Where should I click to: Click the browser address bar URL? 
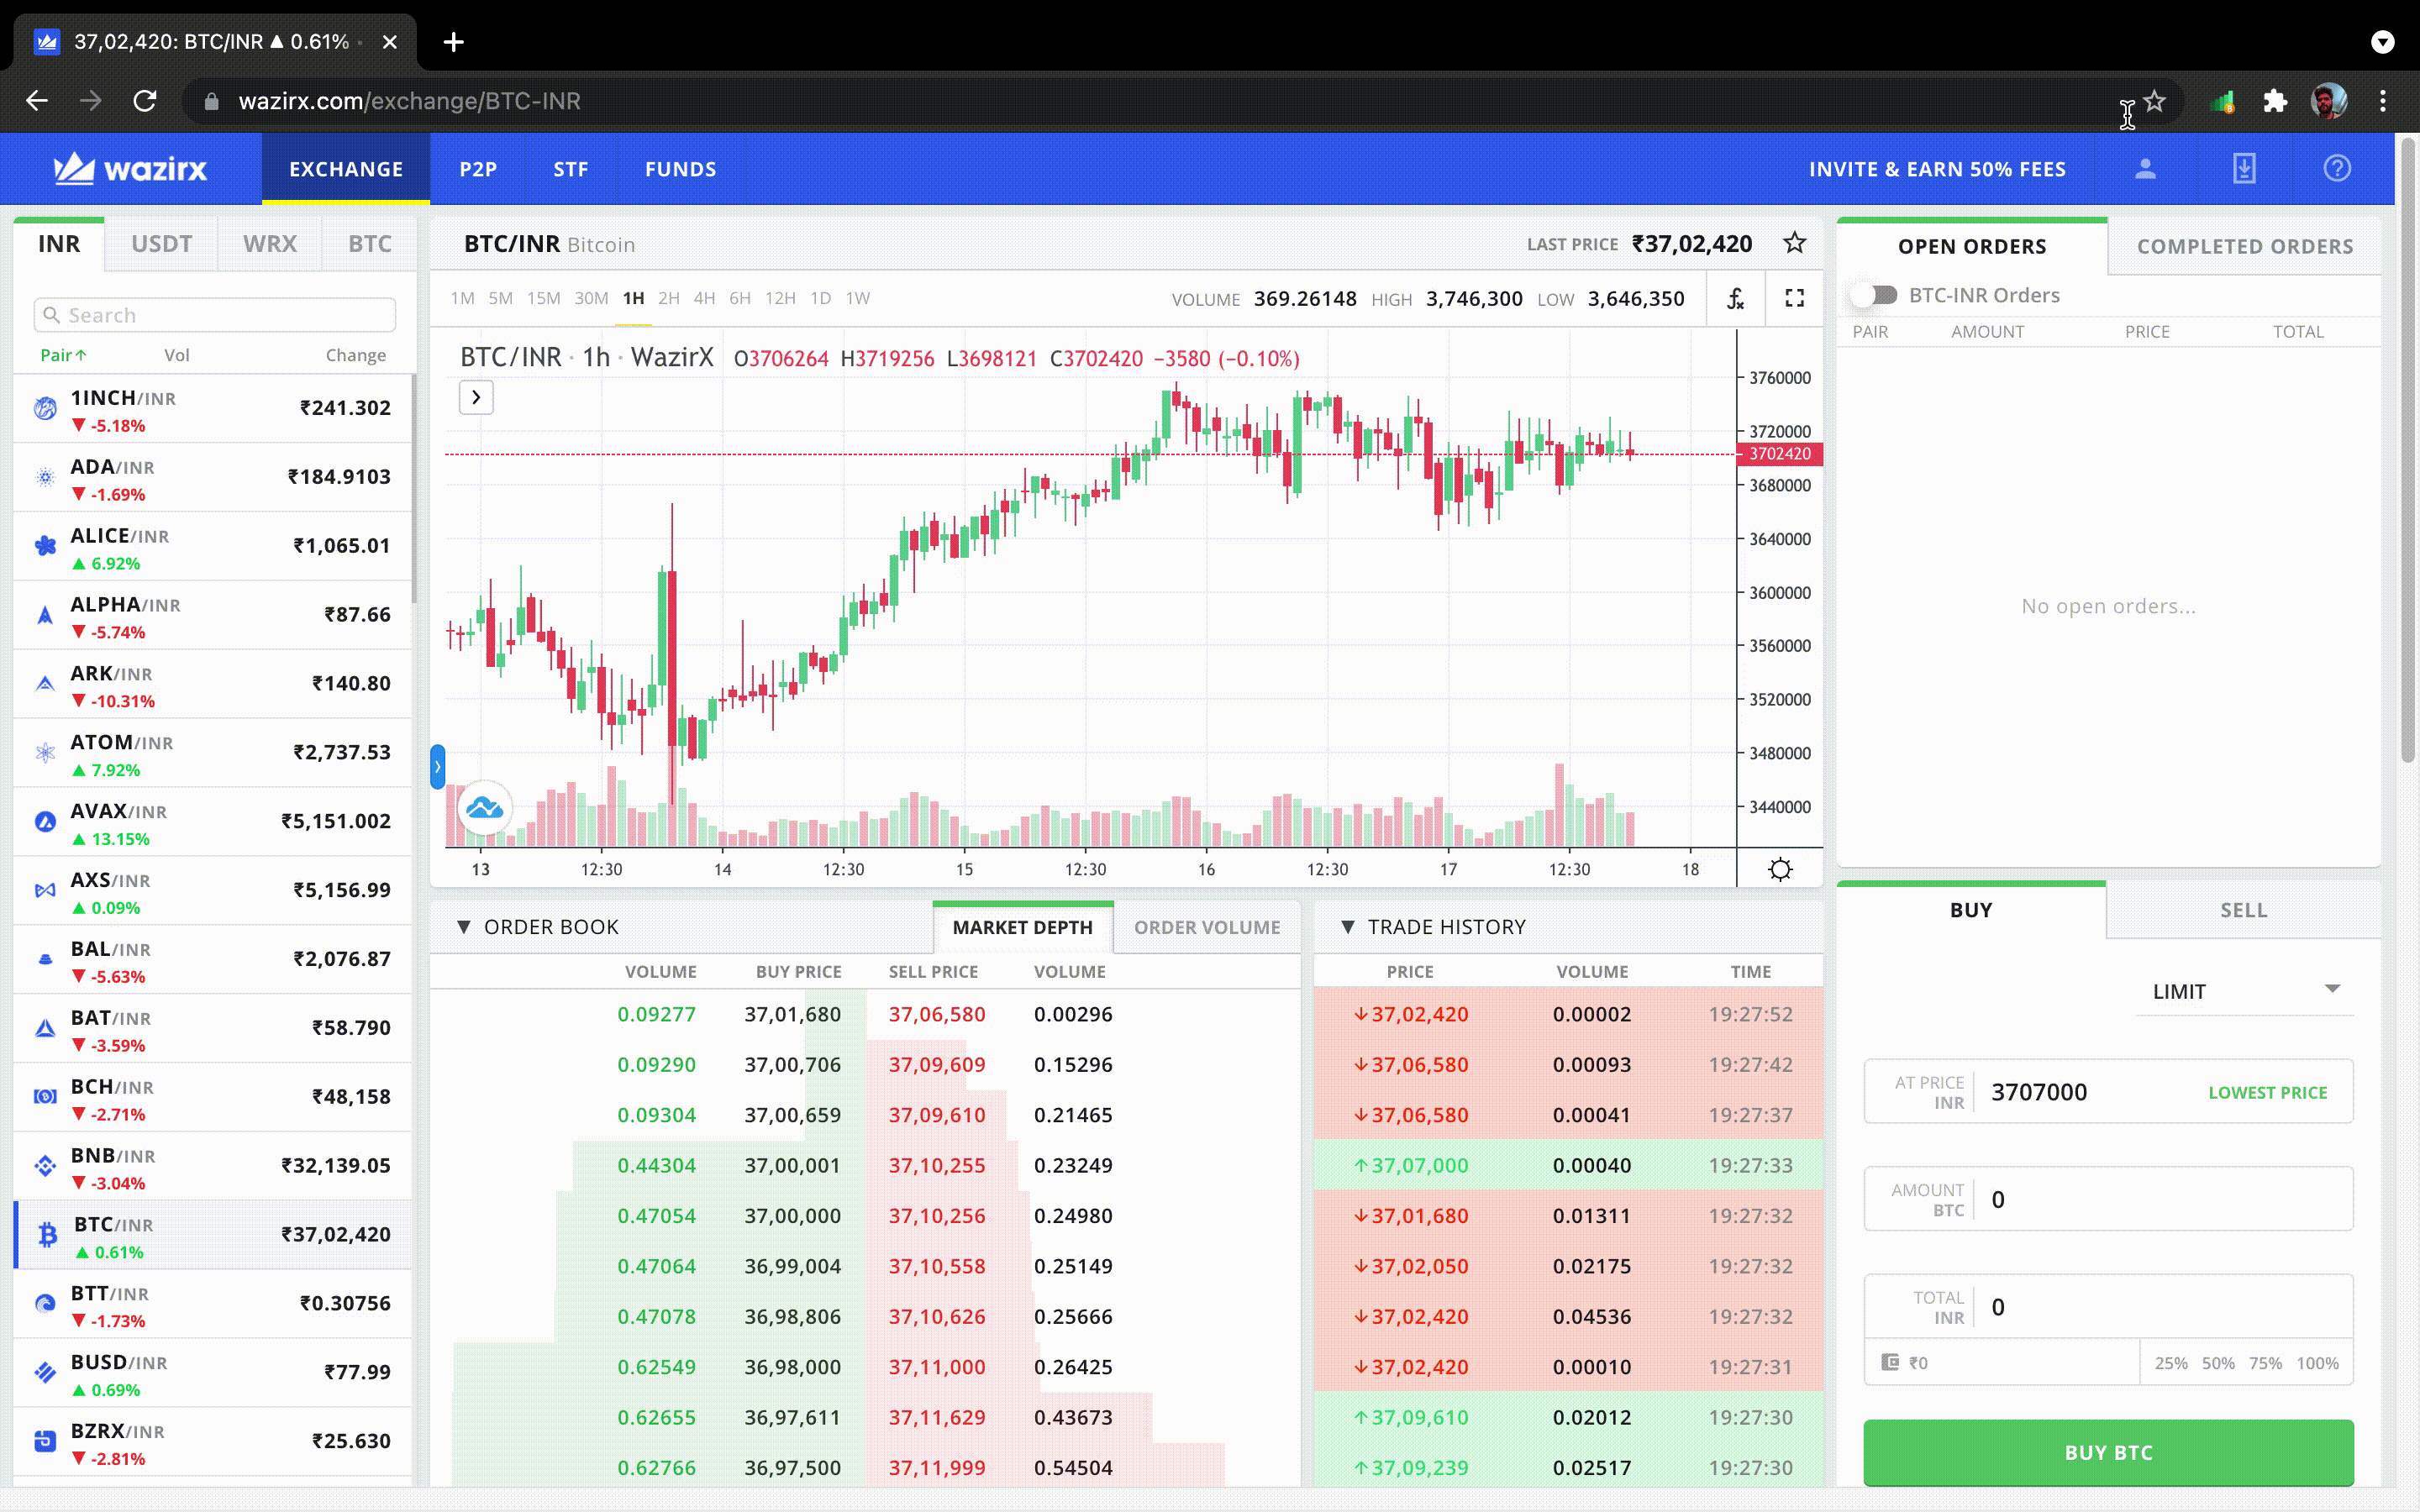pos(409,101)
